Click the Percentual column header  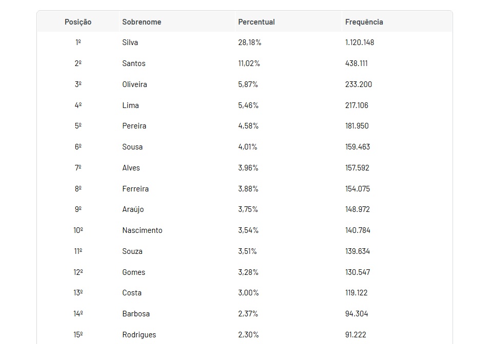[257, 22]
